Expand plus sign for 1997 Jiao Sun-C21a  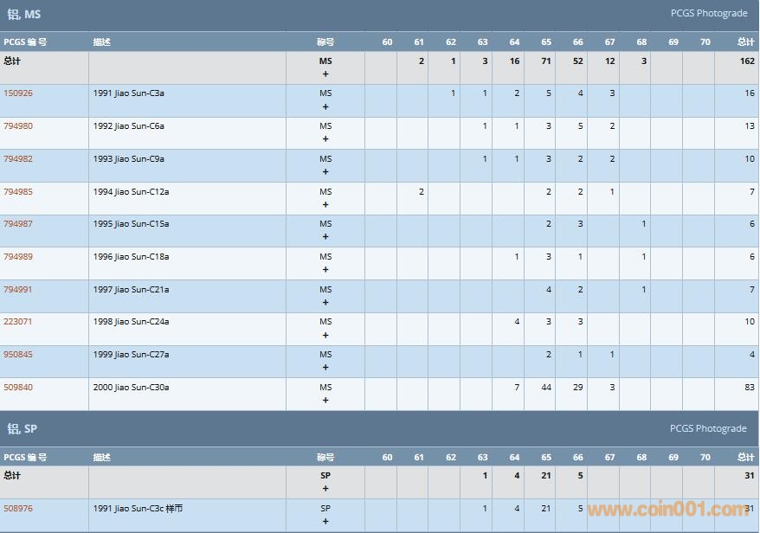(x=325, y=303)
